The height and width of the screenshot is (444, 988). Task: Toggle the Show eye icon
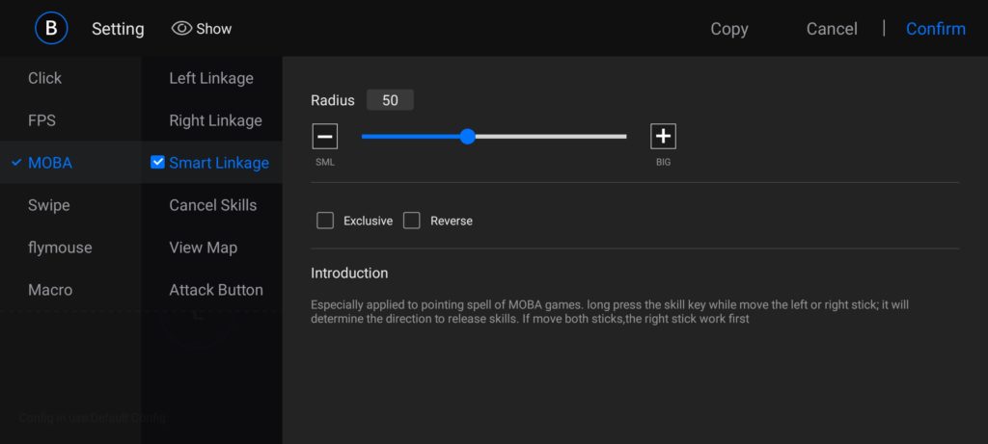181,29
